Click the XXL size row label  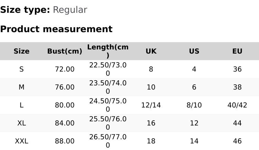pos(21,141)
